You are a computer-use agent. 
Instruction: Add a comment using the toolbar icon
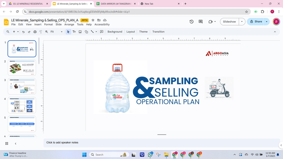click(102, 32)
